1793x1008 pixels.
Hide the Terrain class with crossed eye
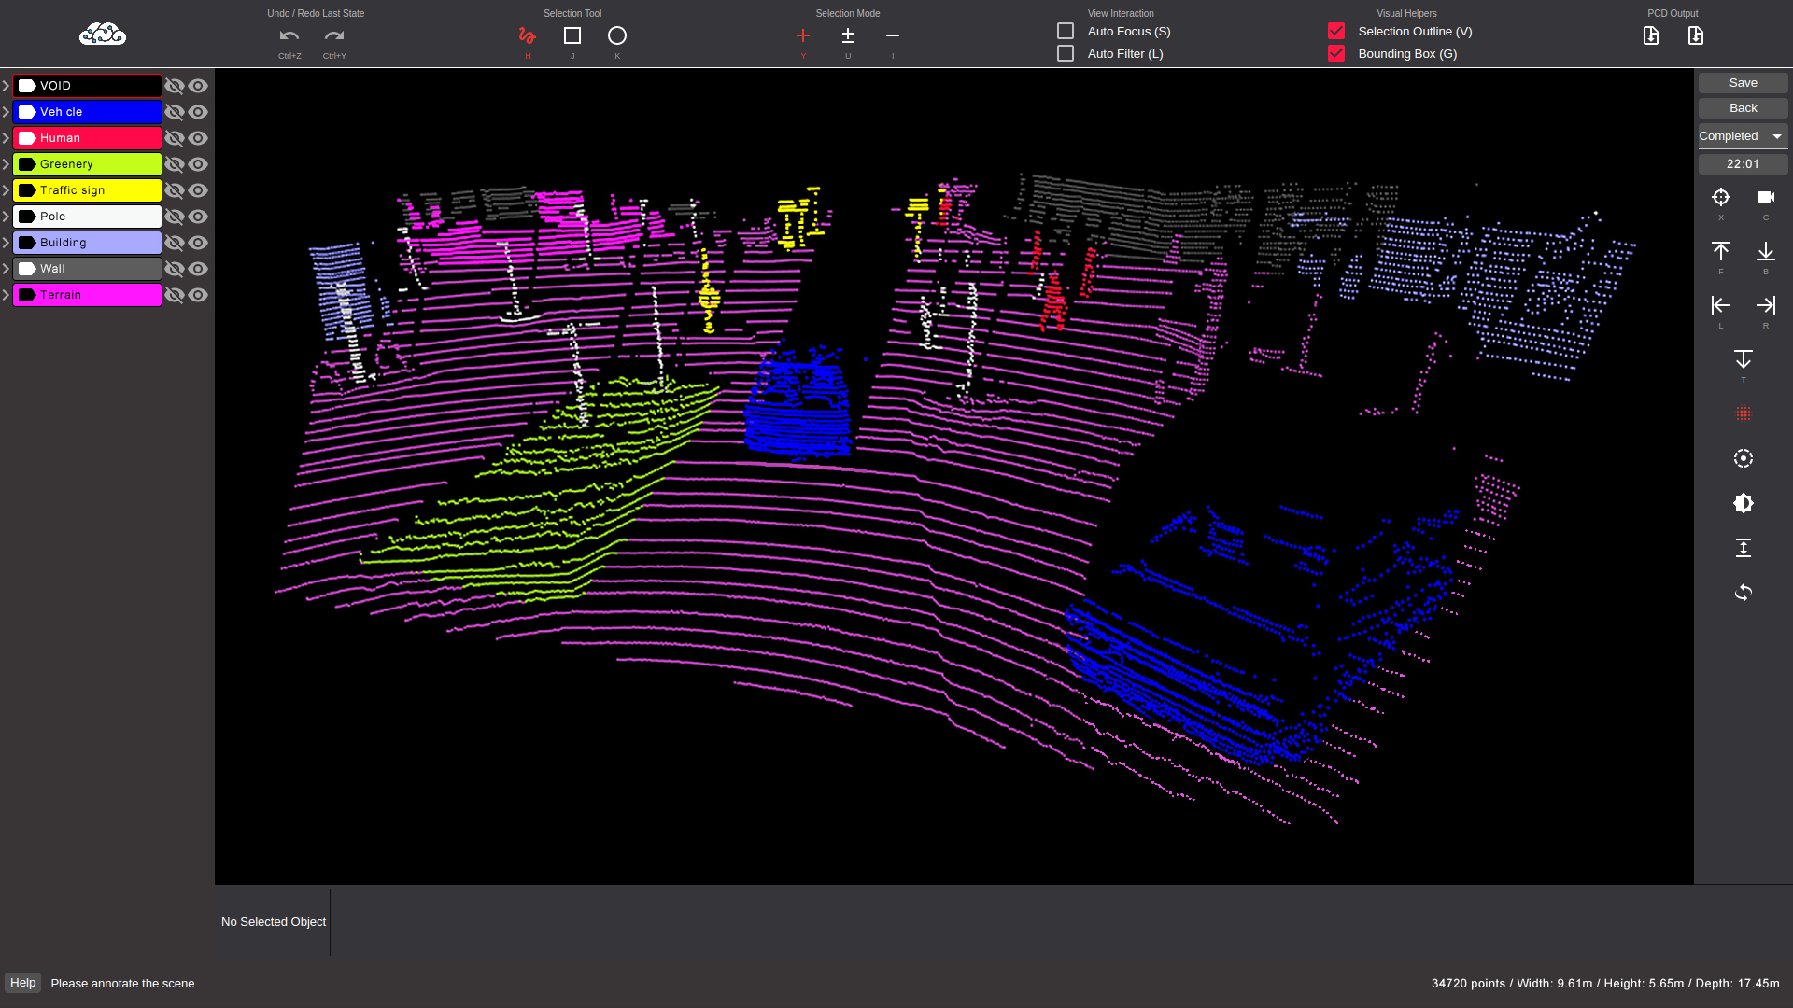[175, 295]
